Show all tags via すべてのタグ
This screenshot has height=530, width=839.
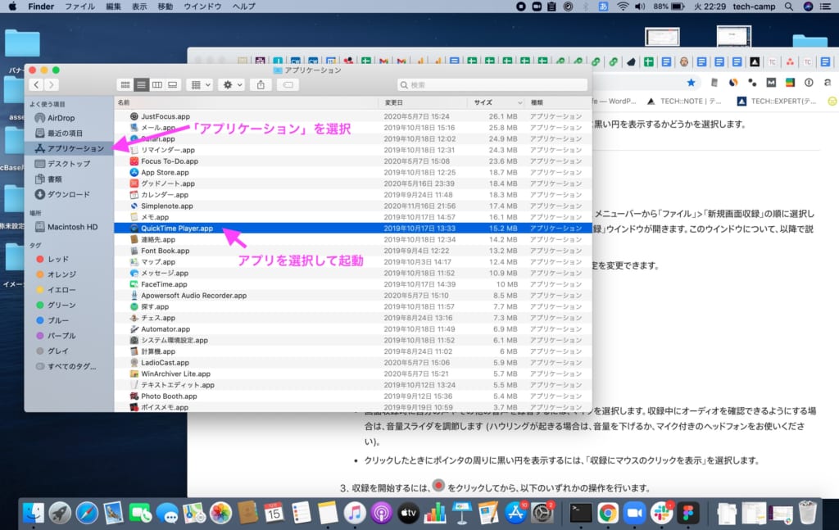(x=70, y=366)
